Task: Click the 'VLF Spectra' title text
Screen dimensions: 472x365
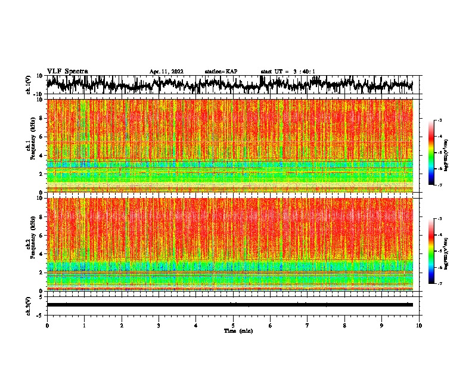Action: [x=67, y=72]
